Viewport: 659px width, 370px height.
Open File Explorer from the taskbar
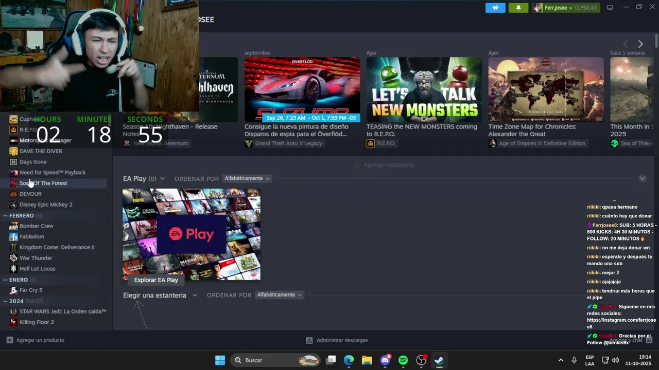(367, 360)
